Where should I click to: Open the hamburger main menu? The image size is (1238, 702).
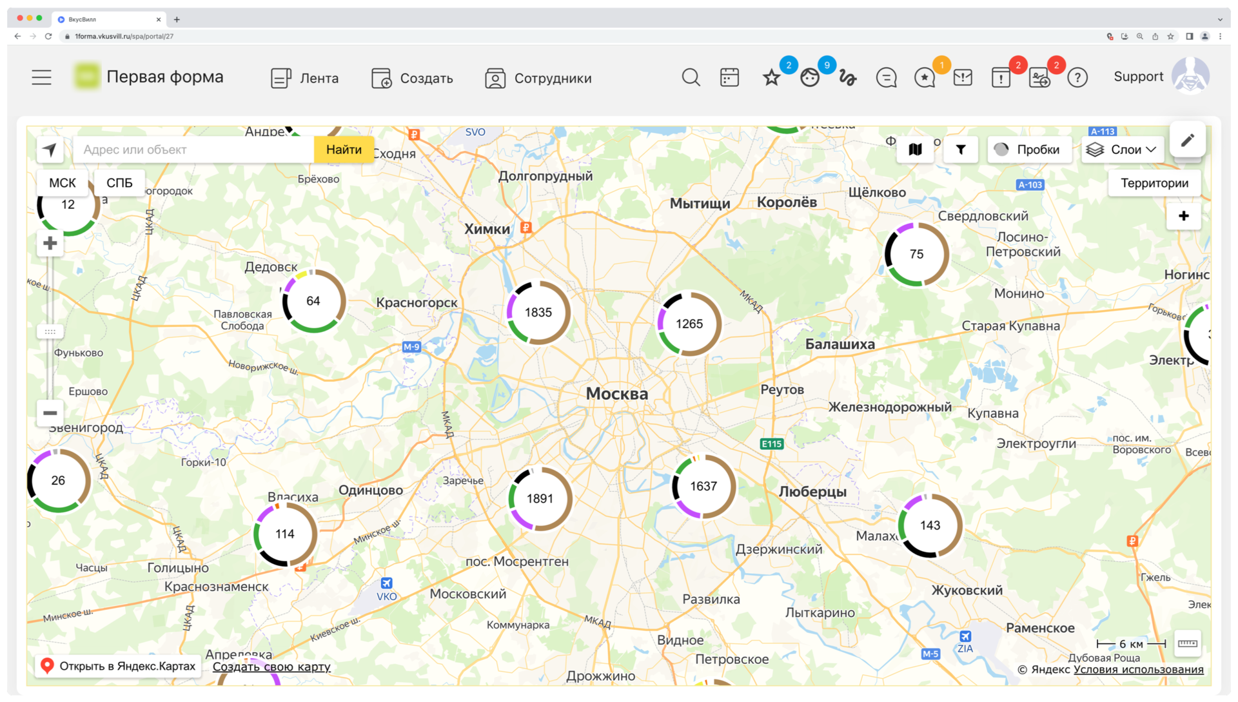[x=42, y=77]
